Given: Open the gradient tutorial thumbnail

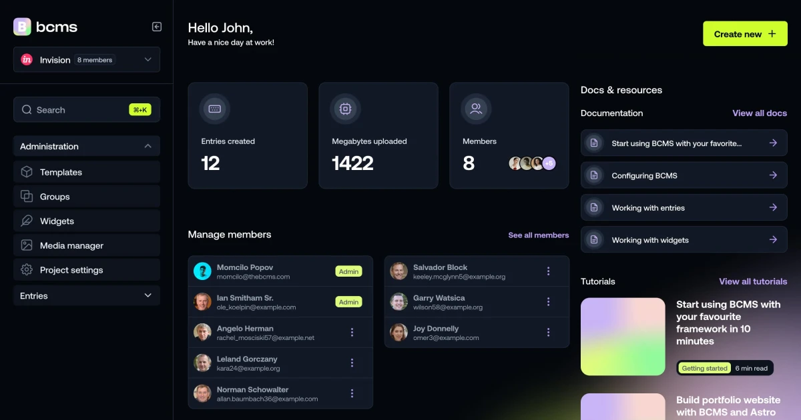Looking at the screenshot, I should (x=623, y=337).
